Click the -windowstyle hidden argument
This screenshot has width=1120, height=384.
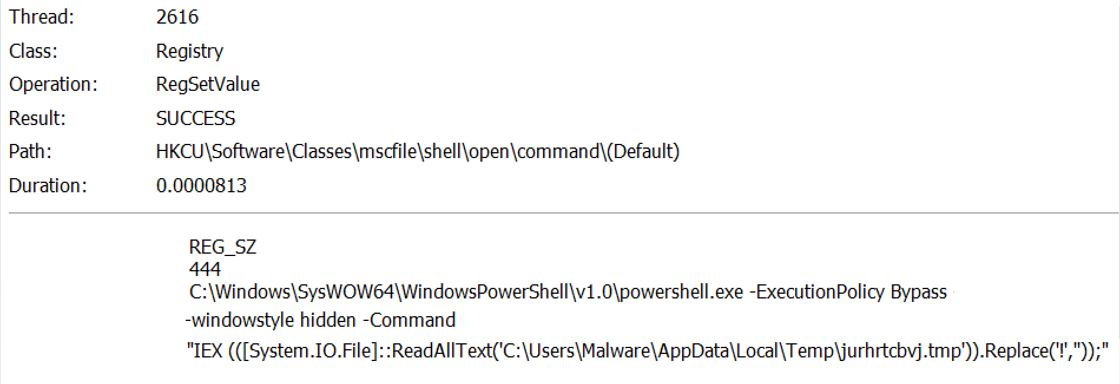271,320
